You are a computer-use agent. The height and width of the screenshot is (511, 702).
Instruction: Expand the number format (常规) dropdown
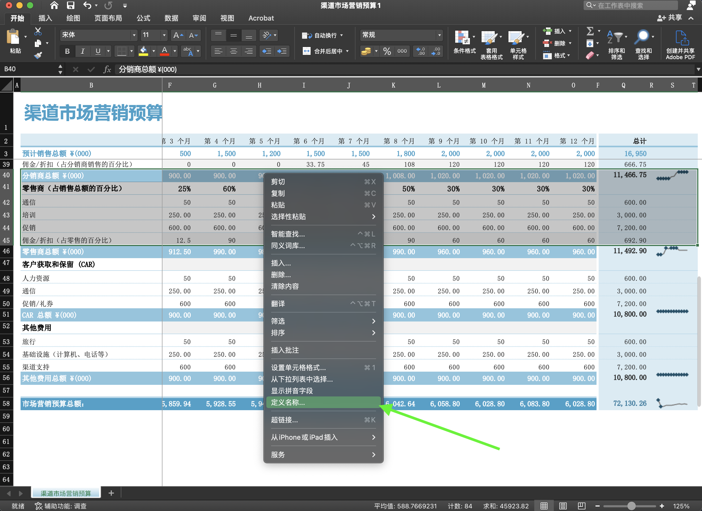tap(440, 35)
